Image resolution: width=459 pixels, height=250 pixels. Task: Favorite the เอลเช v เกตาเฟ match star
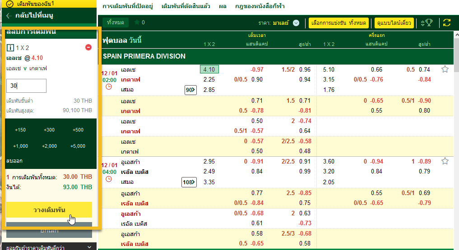click(x=445, y=69)
